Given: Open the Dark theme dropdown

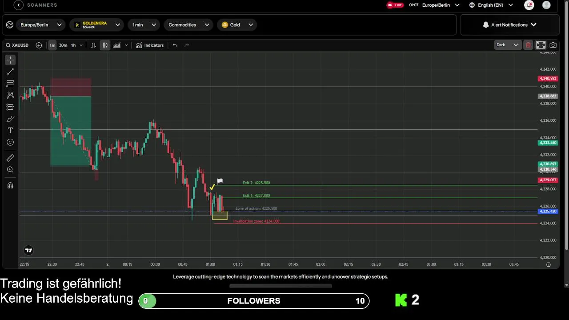Looking at the screenshot, I should tap(507, 45).
